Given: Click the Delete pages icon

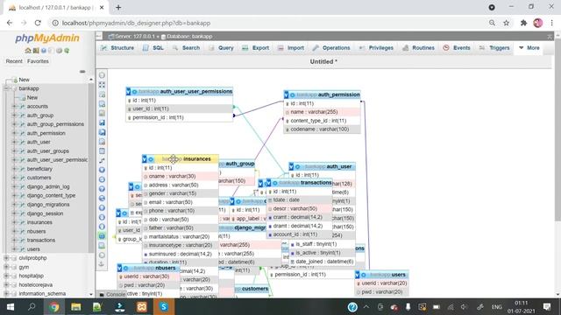Looking at the screenshot, I should [x=102, y=142].
